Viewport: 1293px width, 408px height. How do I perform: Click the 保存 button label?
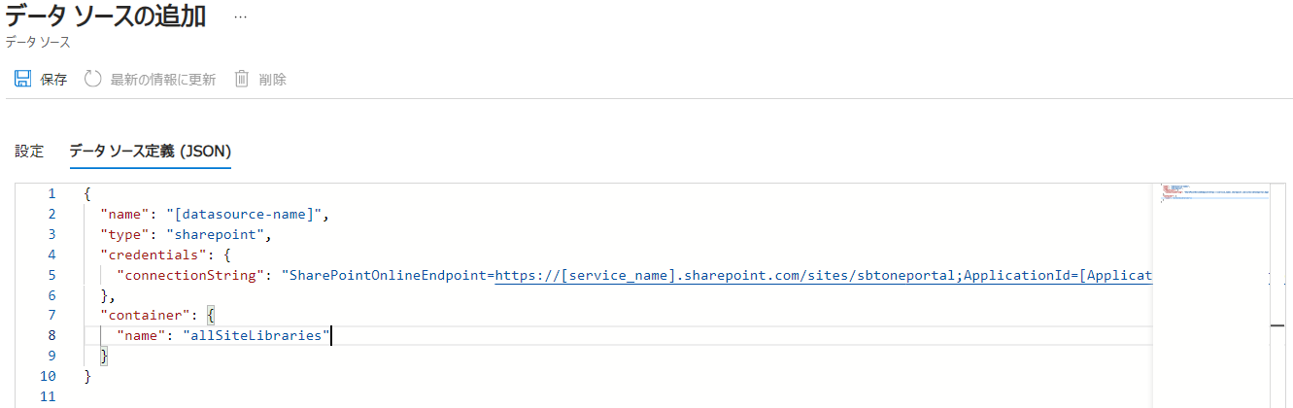point(54,80)
